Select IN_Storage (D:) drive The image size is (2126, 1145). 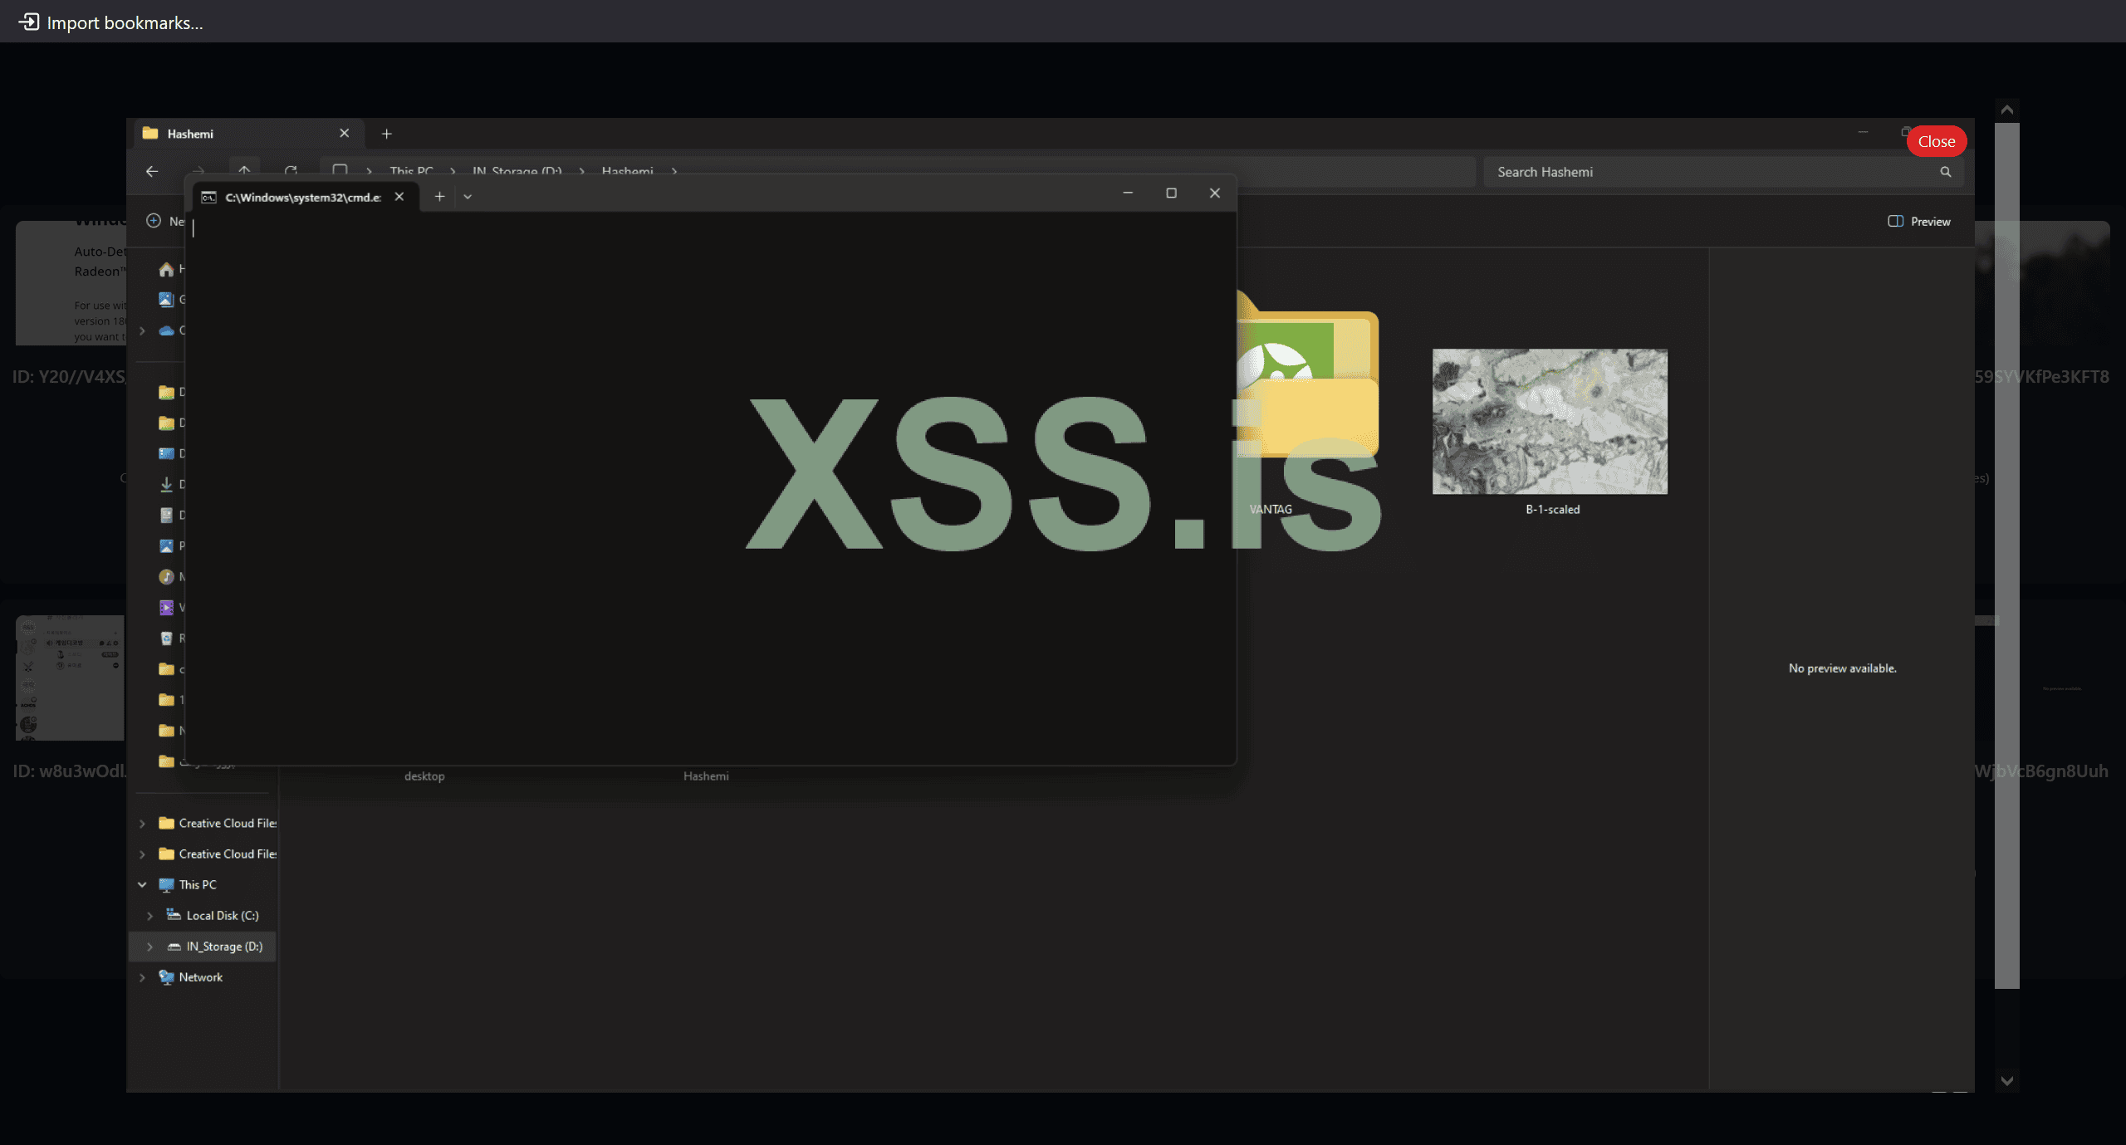coord(223,947)
